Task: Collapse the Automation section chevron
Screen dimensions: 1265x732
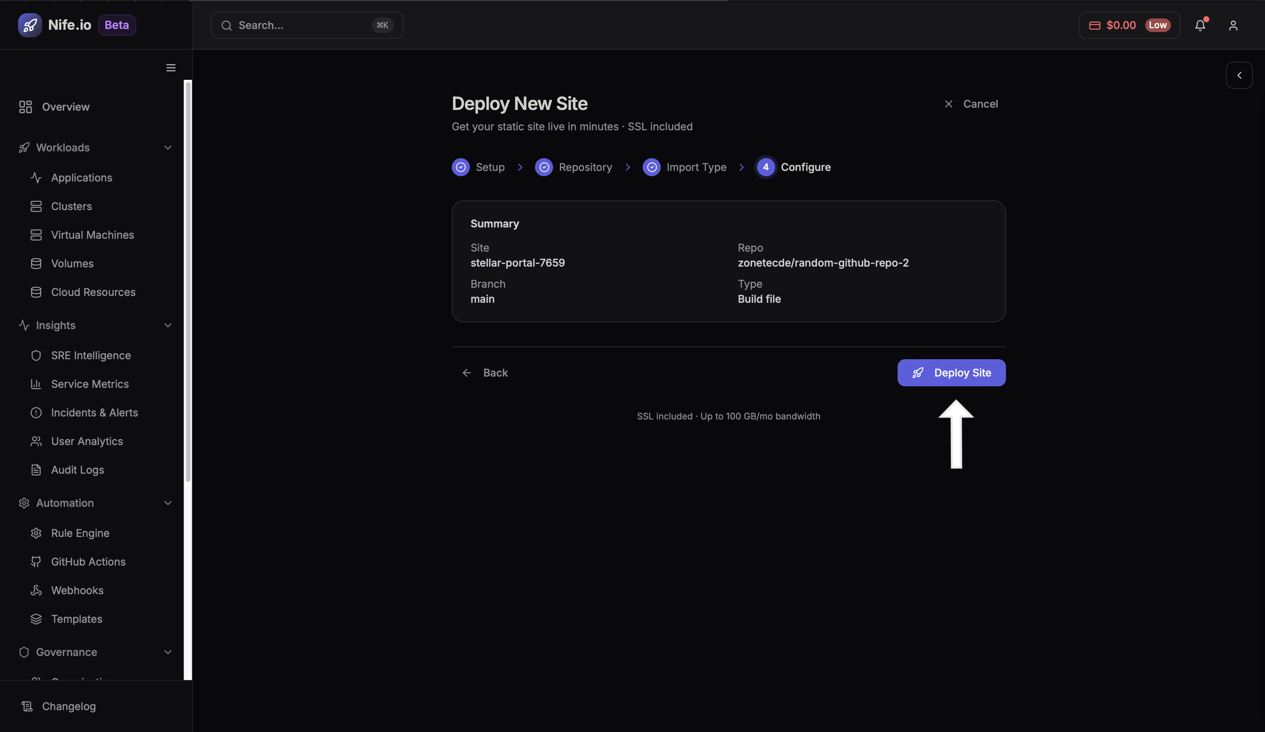Action: point(168,503)
